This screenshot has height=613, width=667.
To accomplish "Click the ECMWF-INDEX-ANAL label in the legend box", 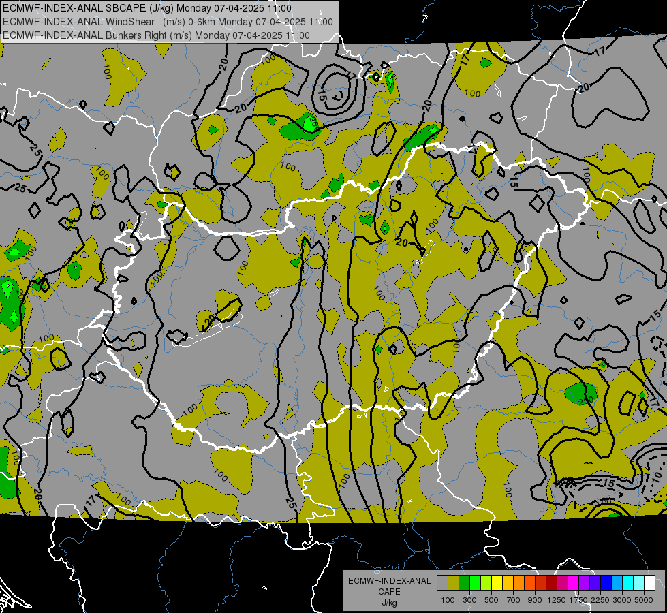I will [x=389, y=581].
